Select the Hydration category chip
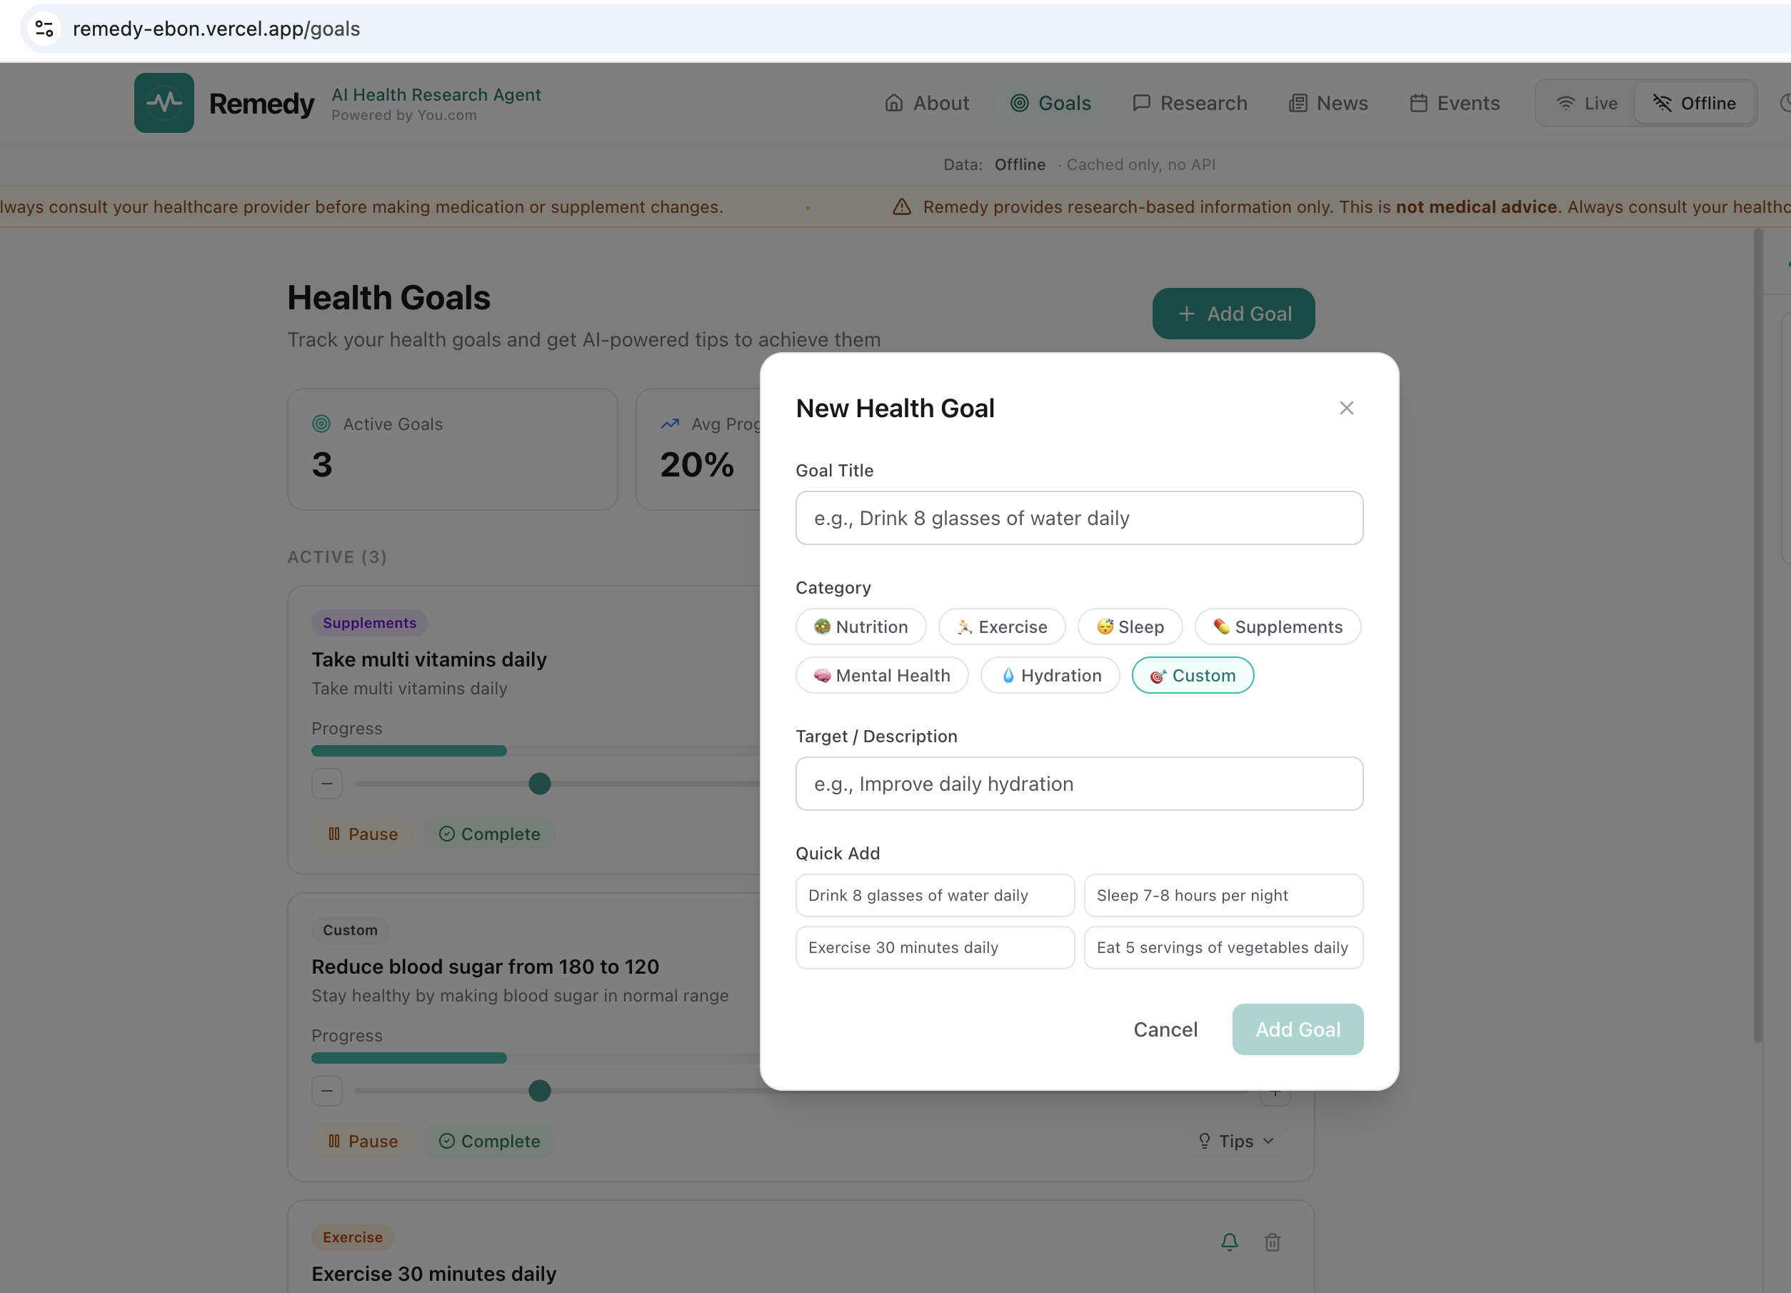 click(x=1050, y=675)
